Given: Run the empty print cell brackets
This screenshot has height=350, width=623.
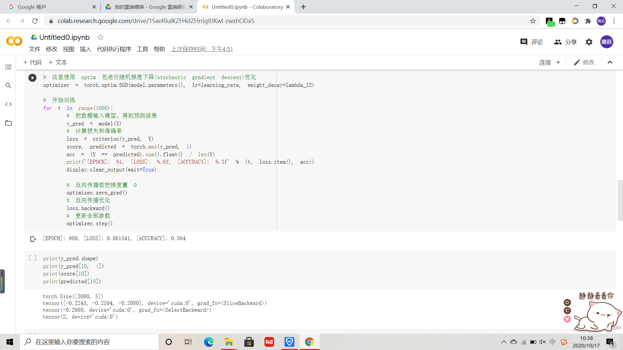Looking at the screenshot, I should pyautogui.click(x=32, y=258).
